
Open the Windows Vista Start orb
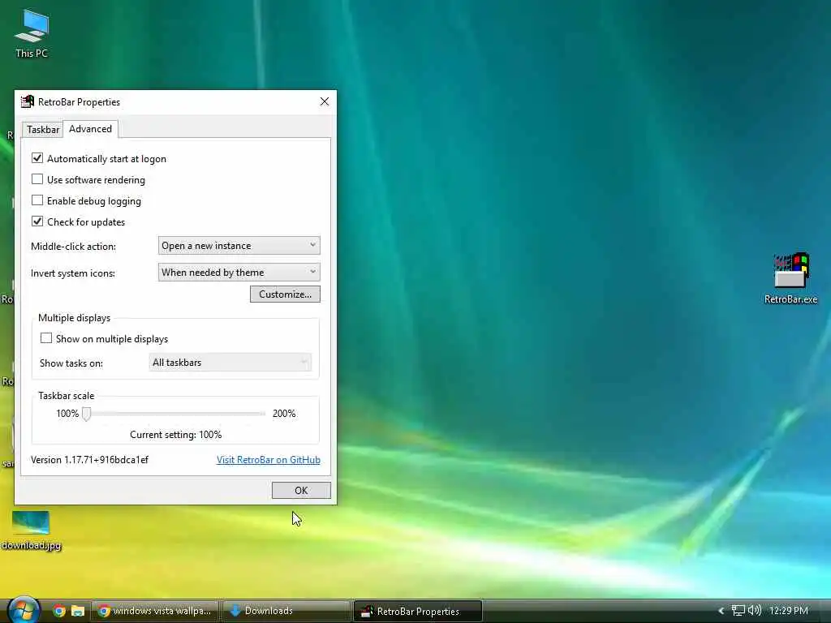tap(23, 610)
